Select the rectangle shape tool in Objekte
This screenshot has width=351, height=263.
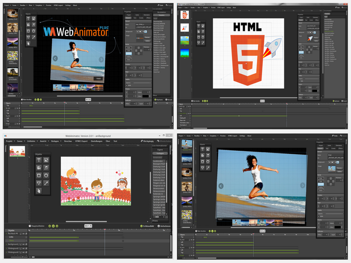(39, 175)
